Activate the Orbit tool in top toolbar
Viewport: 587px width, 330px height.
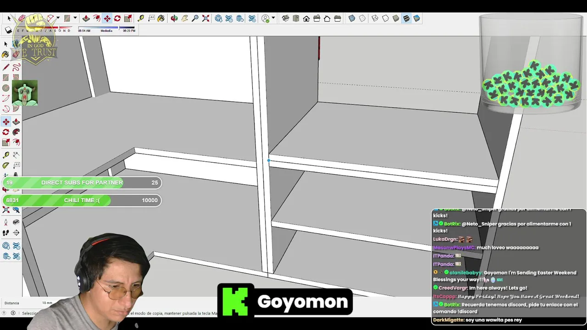174,18
